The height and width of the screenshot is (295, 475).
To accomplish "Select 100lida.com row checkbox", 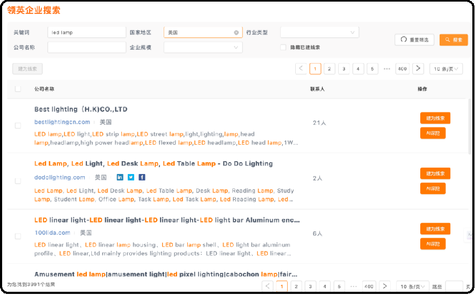I will pos(18,236).
